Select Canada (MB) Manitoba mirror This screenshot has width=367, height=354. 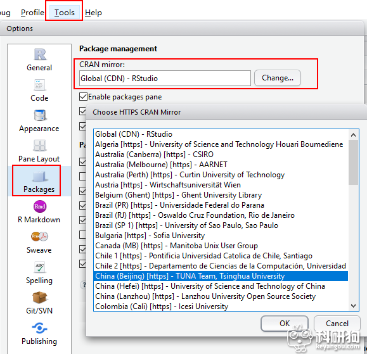[221, 246]
